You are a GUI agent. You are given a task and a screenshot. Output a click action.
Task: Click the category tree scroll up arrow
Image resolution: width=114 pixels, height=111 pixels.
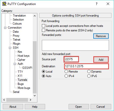(35, 16)
